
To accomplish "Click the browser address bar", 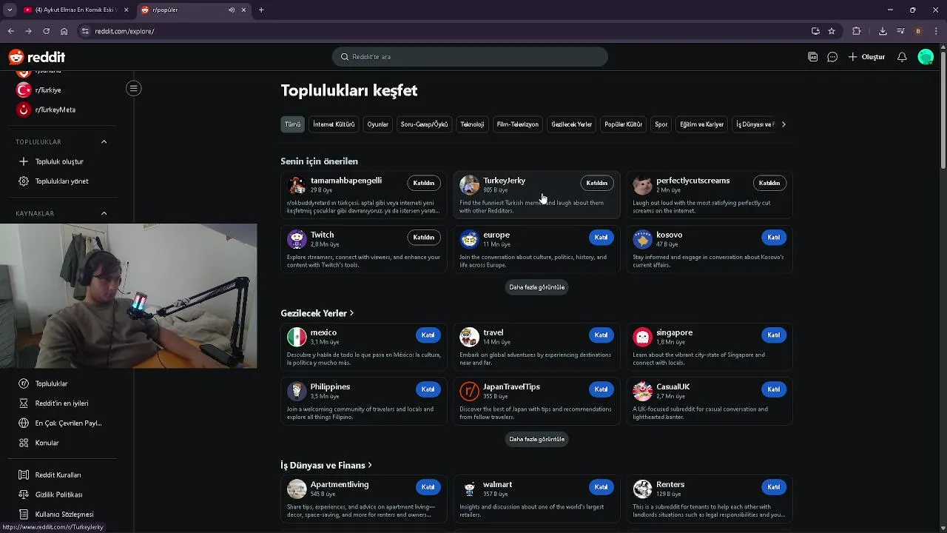I will (444, 31).
